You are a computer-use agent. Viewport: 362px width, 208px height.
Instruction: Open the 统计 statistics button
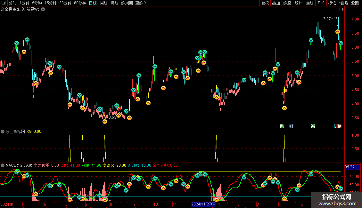click(x=298, y=3)
